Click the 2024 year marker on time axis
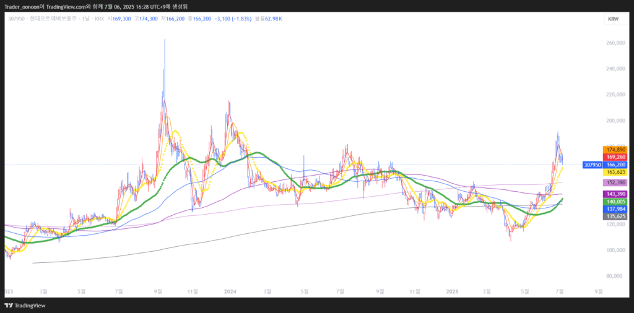Screen dimensions: 634x313 click(x=230, y=290)
